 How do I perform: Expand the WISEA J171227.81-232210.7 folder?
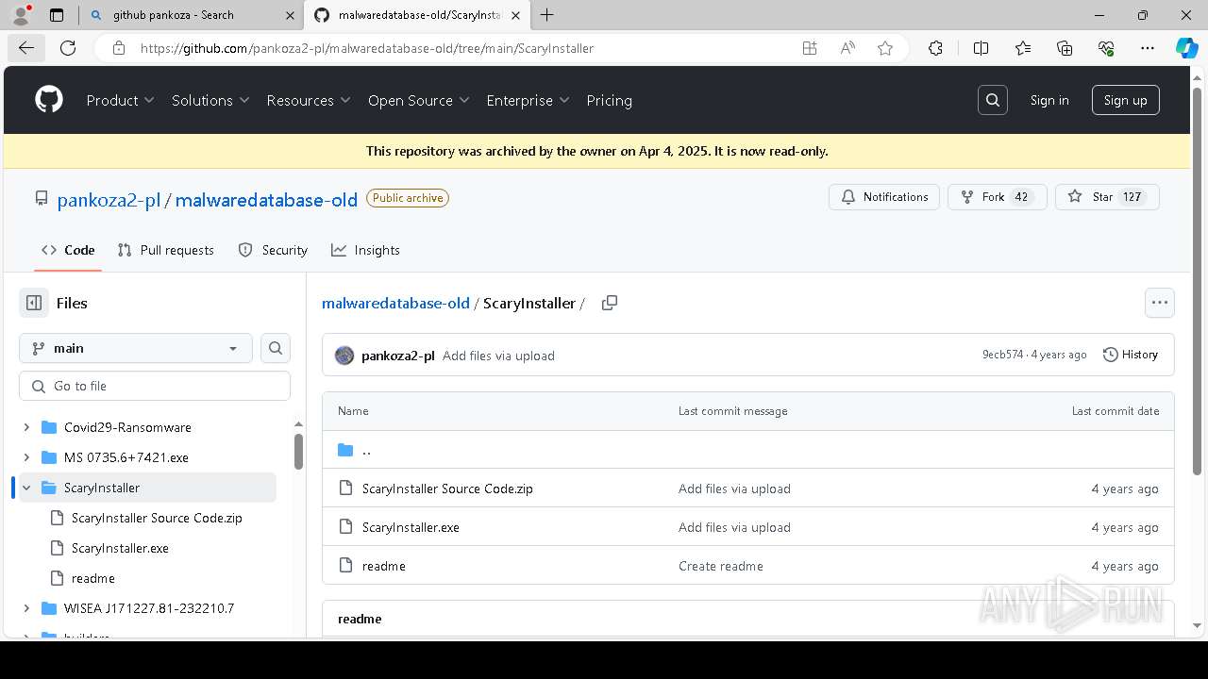26,608
